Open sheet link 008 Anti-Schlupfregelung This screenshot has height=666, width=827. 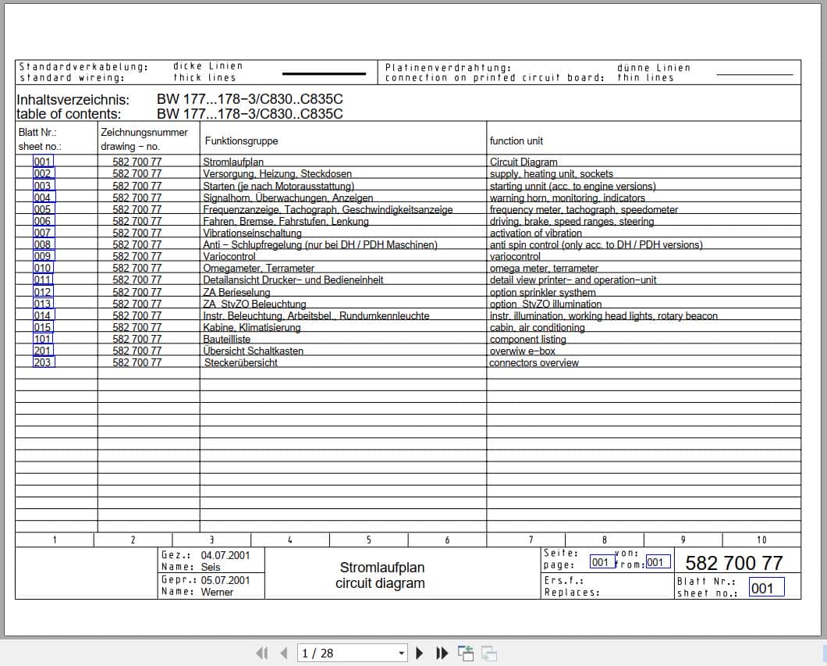(x=43, y=244)
